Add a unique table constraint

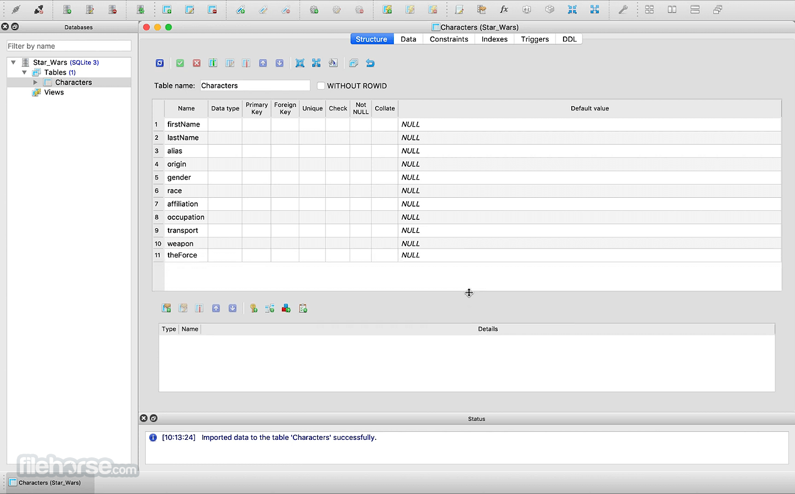286,308
